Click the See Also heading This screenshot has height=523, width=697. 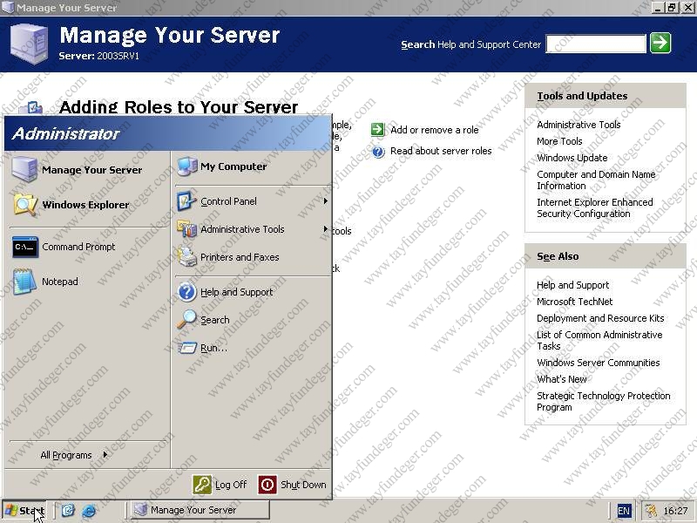[x=558, y=256]
